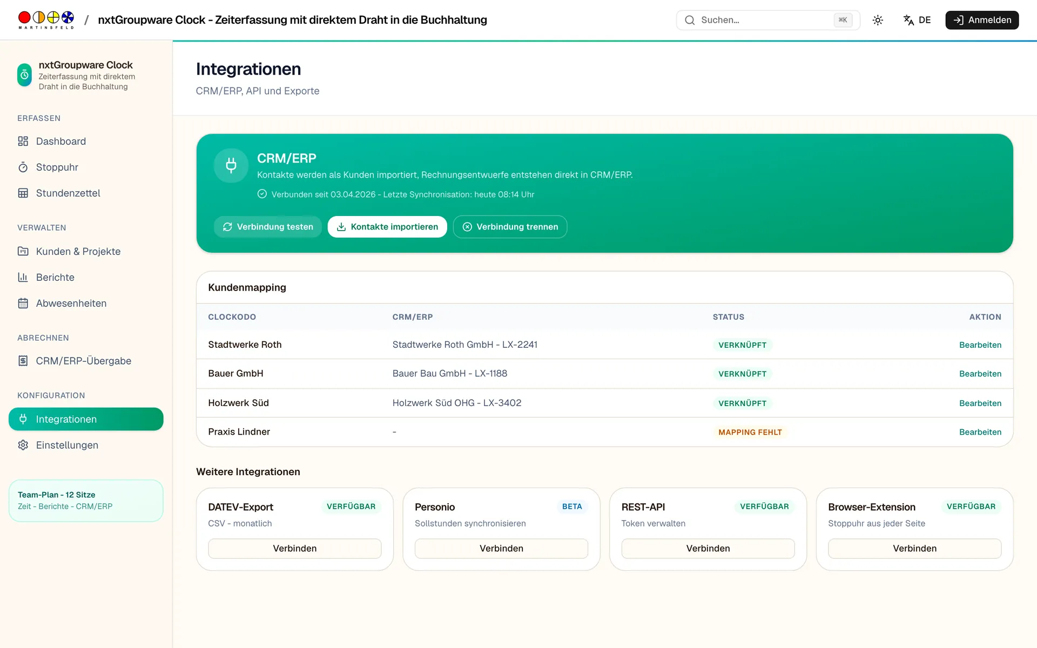Screen dimensions: 1037x648
Task: Click the translate icon beside DE
Action: pyautogui.click(x=908, y=20)
